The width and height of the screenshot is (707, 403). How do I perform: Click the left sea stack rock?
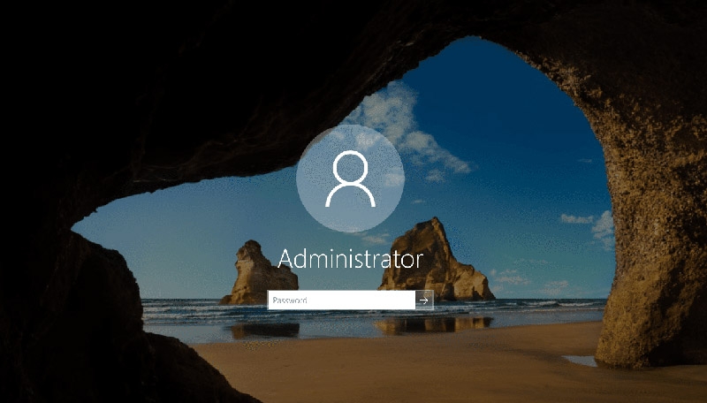[254, 276]
